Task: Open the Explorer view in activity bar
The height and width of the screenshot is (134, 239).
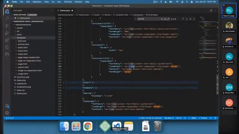Action: pos(7,12)
